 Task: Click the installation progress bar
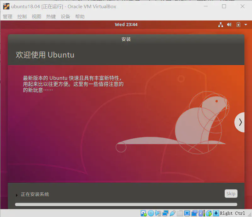coord(126,205)
